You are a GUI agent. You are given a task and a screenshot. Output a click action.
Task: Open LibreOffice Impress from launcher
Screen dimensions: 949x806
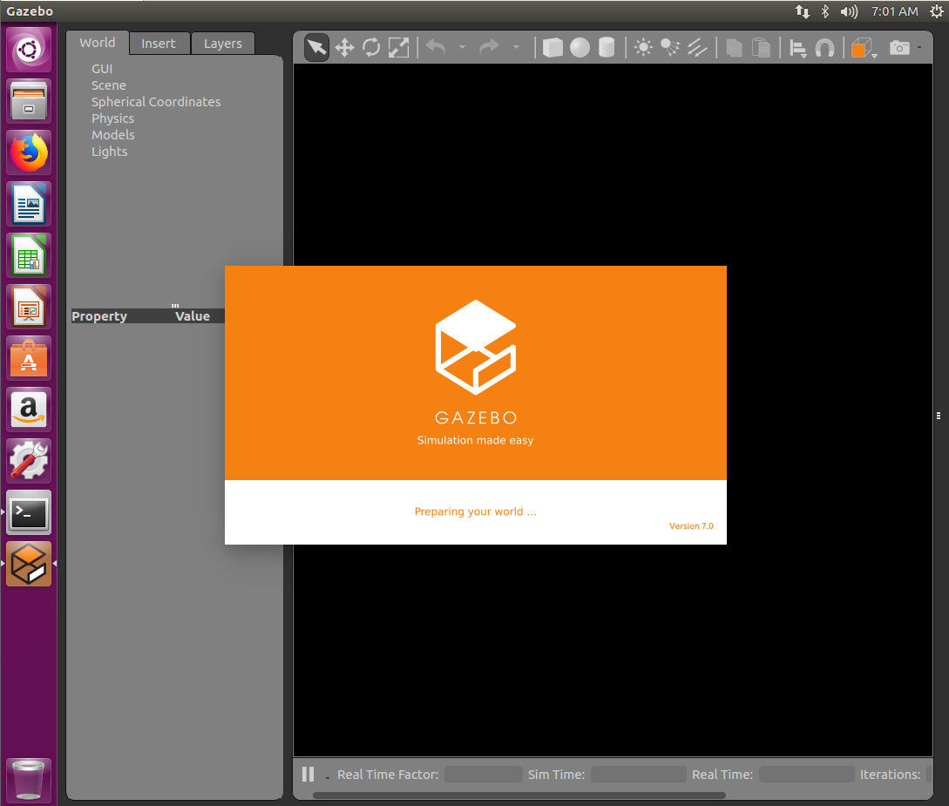click(29, 307)
